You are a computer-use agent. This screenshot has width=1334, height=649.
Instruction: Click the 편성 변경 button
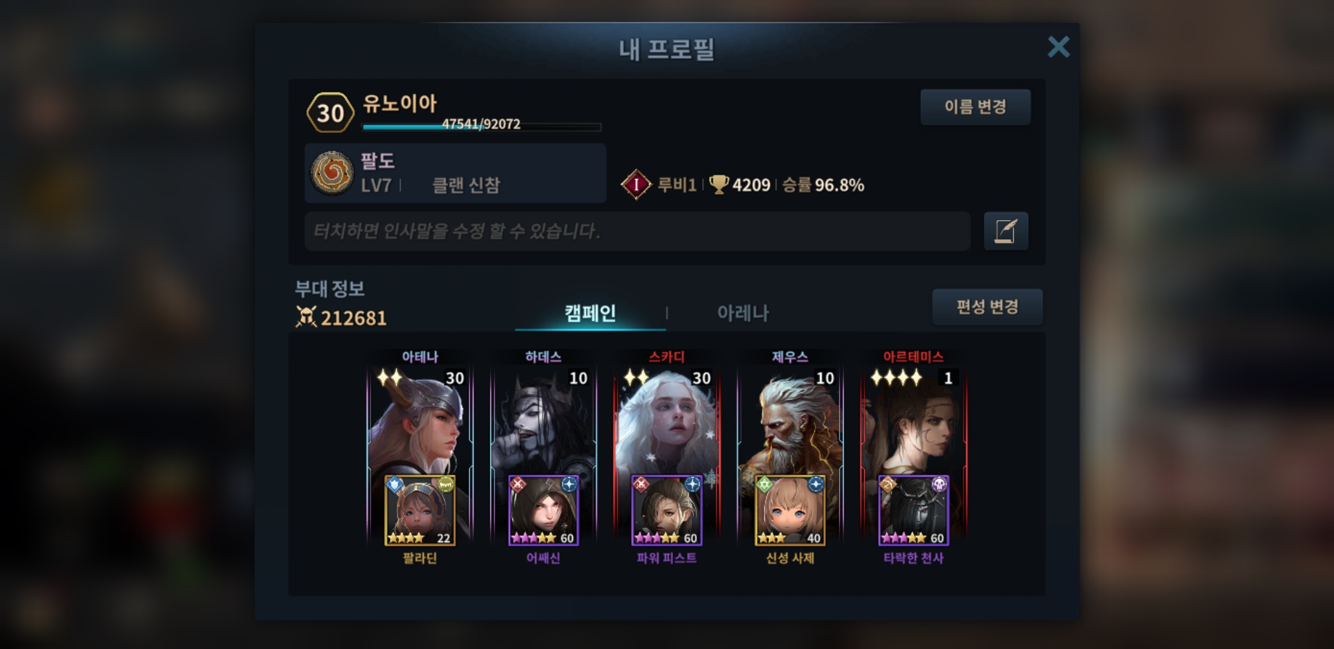(987, 307)
